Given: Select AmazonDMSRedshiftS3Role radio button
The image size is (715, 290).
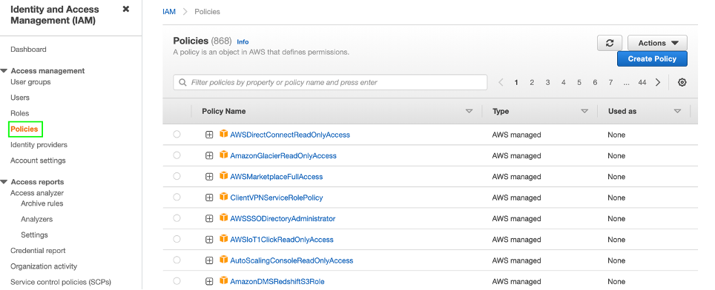Looking at the screenshot, I should coord(177,281).
